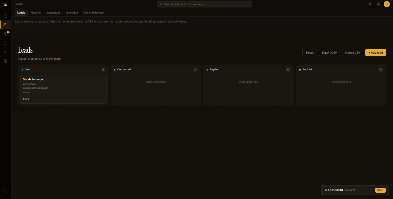Screen dimensions: 393x199
Task: Click the Replied column count badge
Action: pos(288,70)
